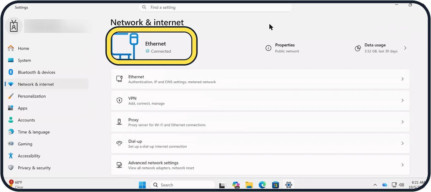Go to Accounts settings
This screenshot has height=192, width=431.
coord(46,120)
